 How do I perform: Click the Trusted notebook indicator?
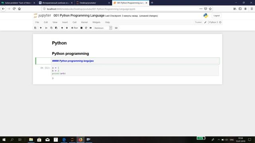[198, 22]
